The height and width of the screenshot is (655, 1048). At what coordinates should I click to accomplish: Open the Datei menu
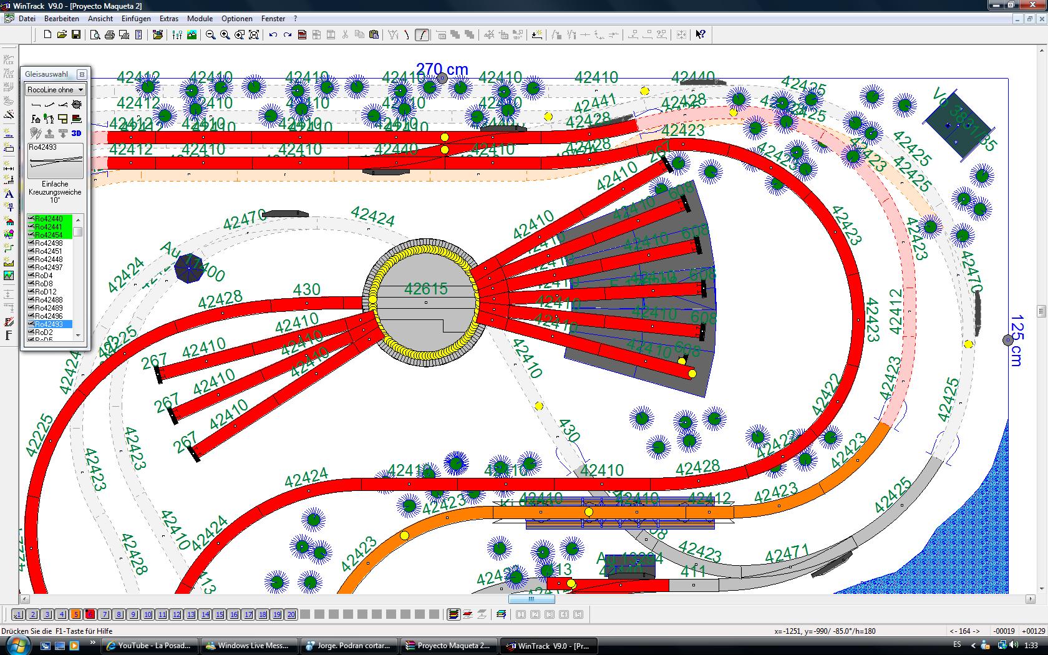(27, 19)
